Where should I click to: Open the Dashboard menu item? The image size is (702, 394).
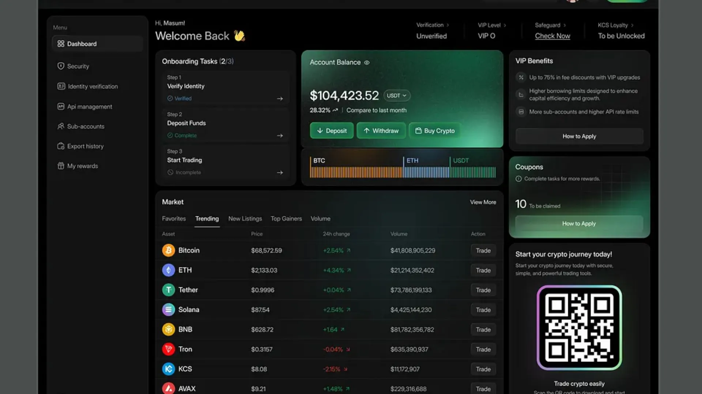97,44
